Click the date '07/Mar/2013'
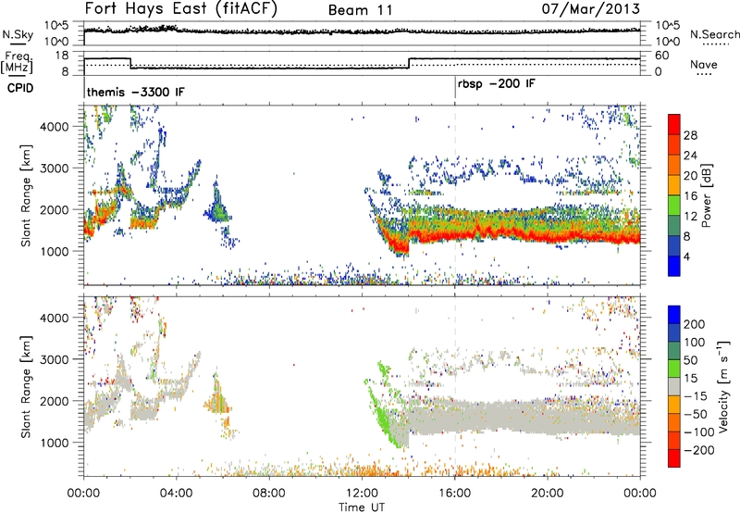 (590, 8)
